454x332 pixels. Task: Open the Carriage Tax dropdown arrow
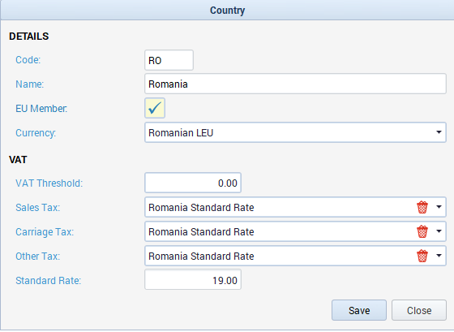[439, 231]
